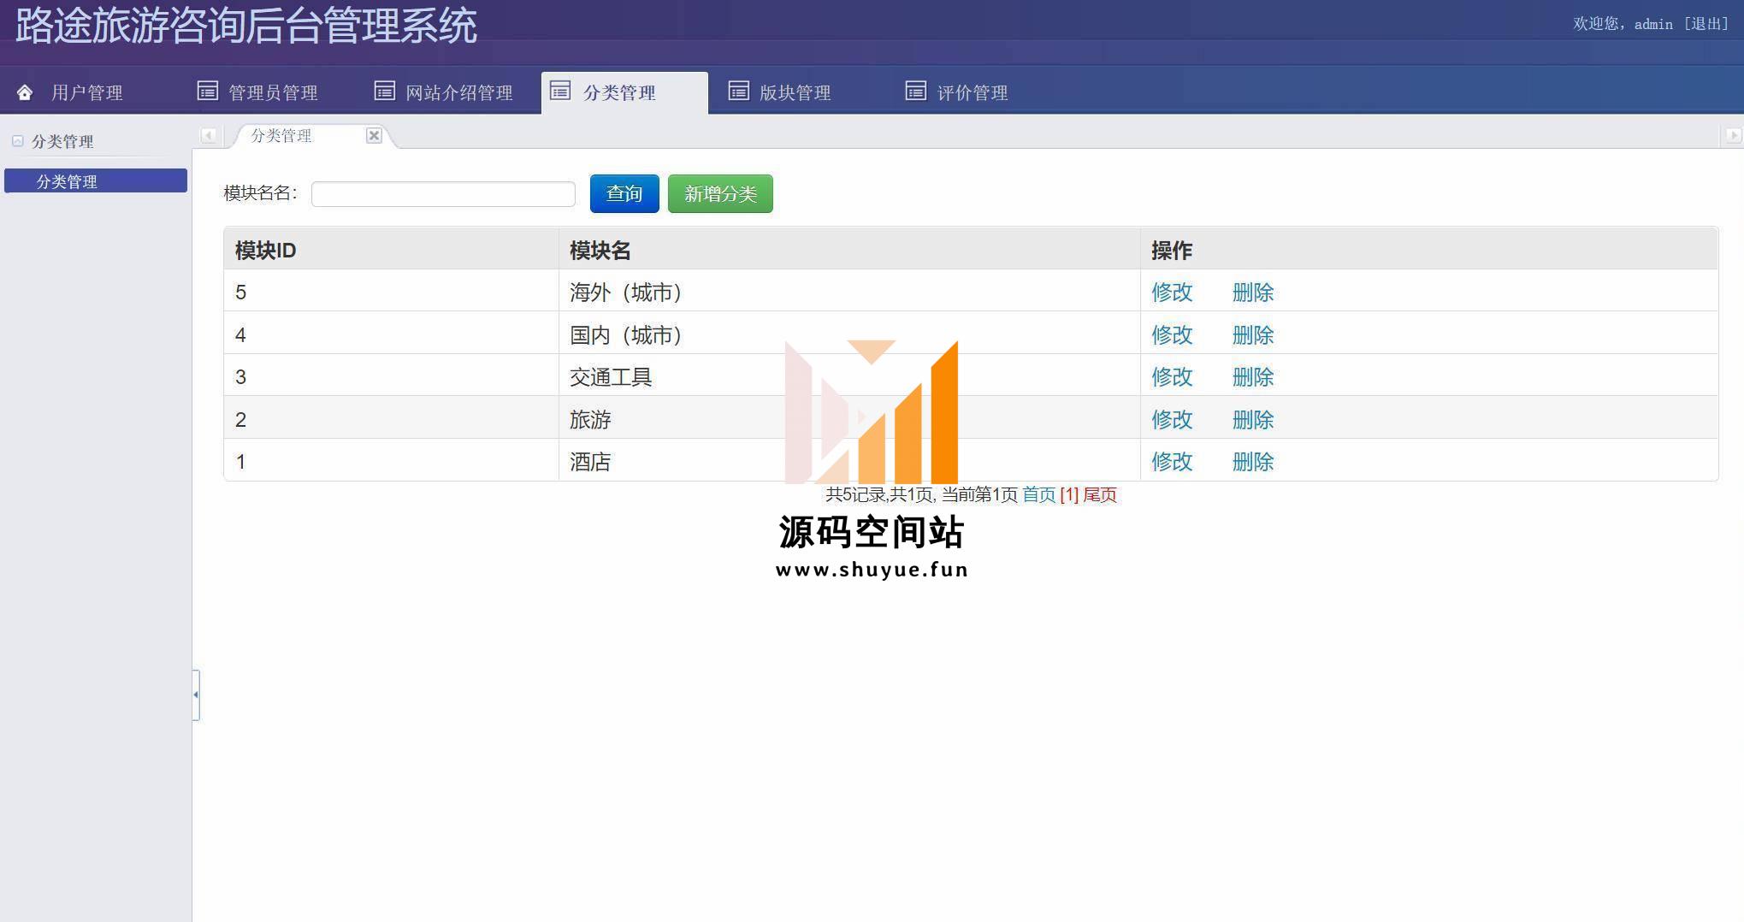Click 退出 to log out
Screen dimensions: 1744x922
tap(1706, 24)
